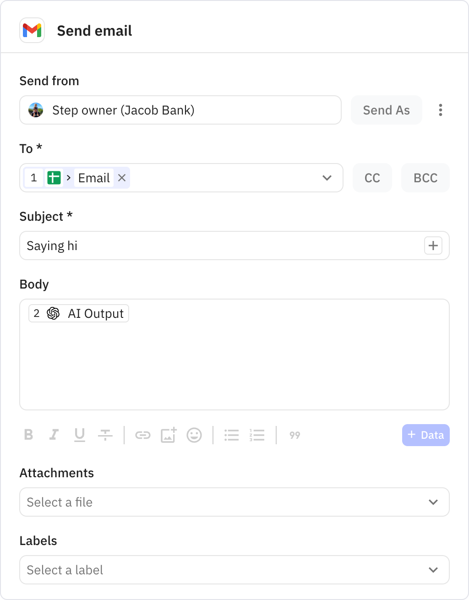Click the Send As button
Screen dimensions: 469x600
[x=386, y=110]
